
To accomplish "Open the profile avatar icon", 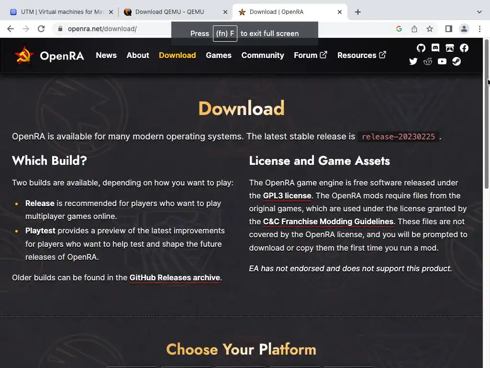I will (x=464, y=29).
